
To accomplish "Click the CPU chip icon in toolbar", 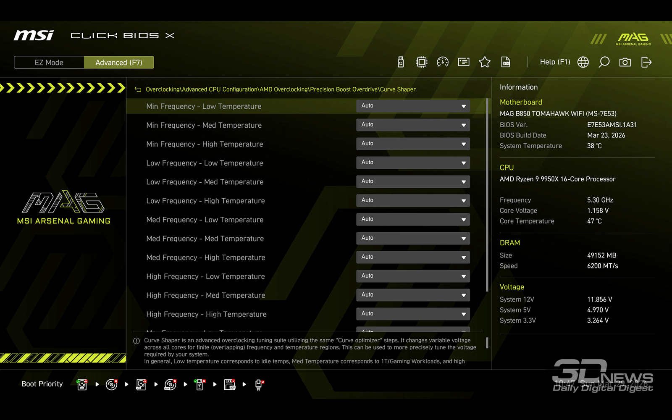I will 421,62.
